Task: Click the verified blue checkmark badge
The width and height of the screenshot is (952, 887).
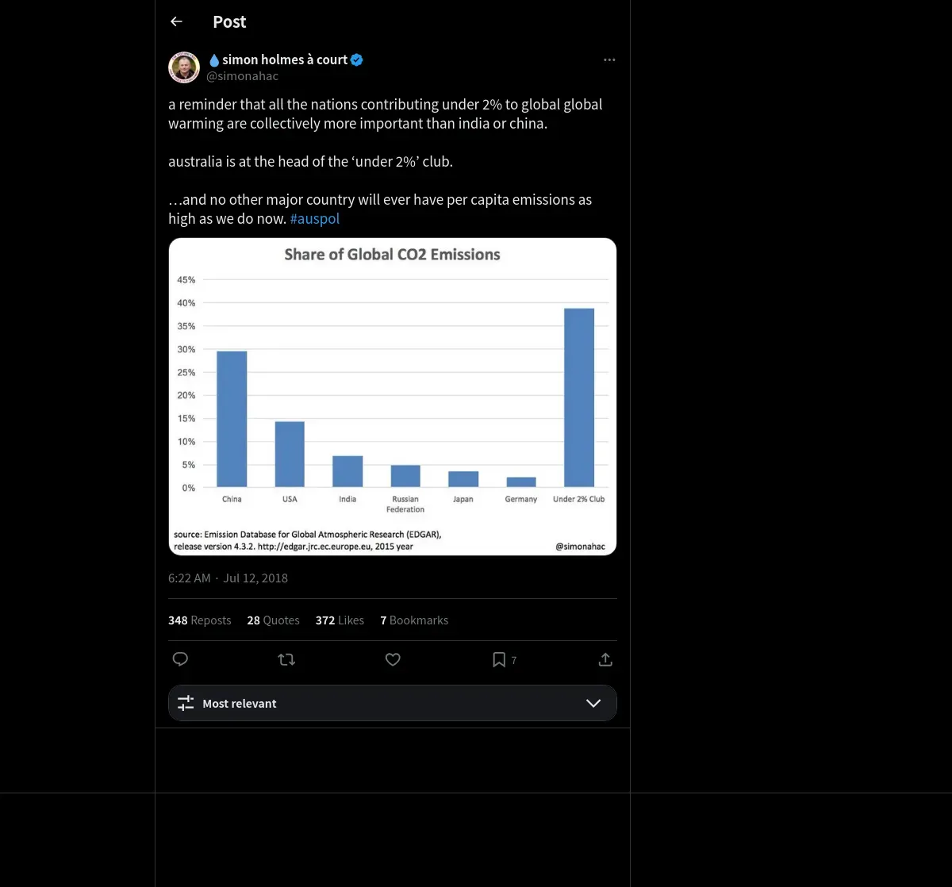Action: [357, 60]
